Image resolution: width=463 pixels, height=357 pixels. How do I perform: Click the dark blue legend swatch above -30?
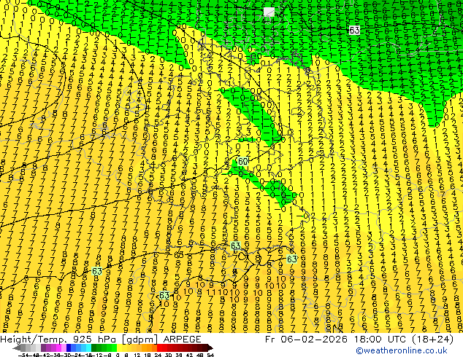69,348
